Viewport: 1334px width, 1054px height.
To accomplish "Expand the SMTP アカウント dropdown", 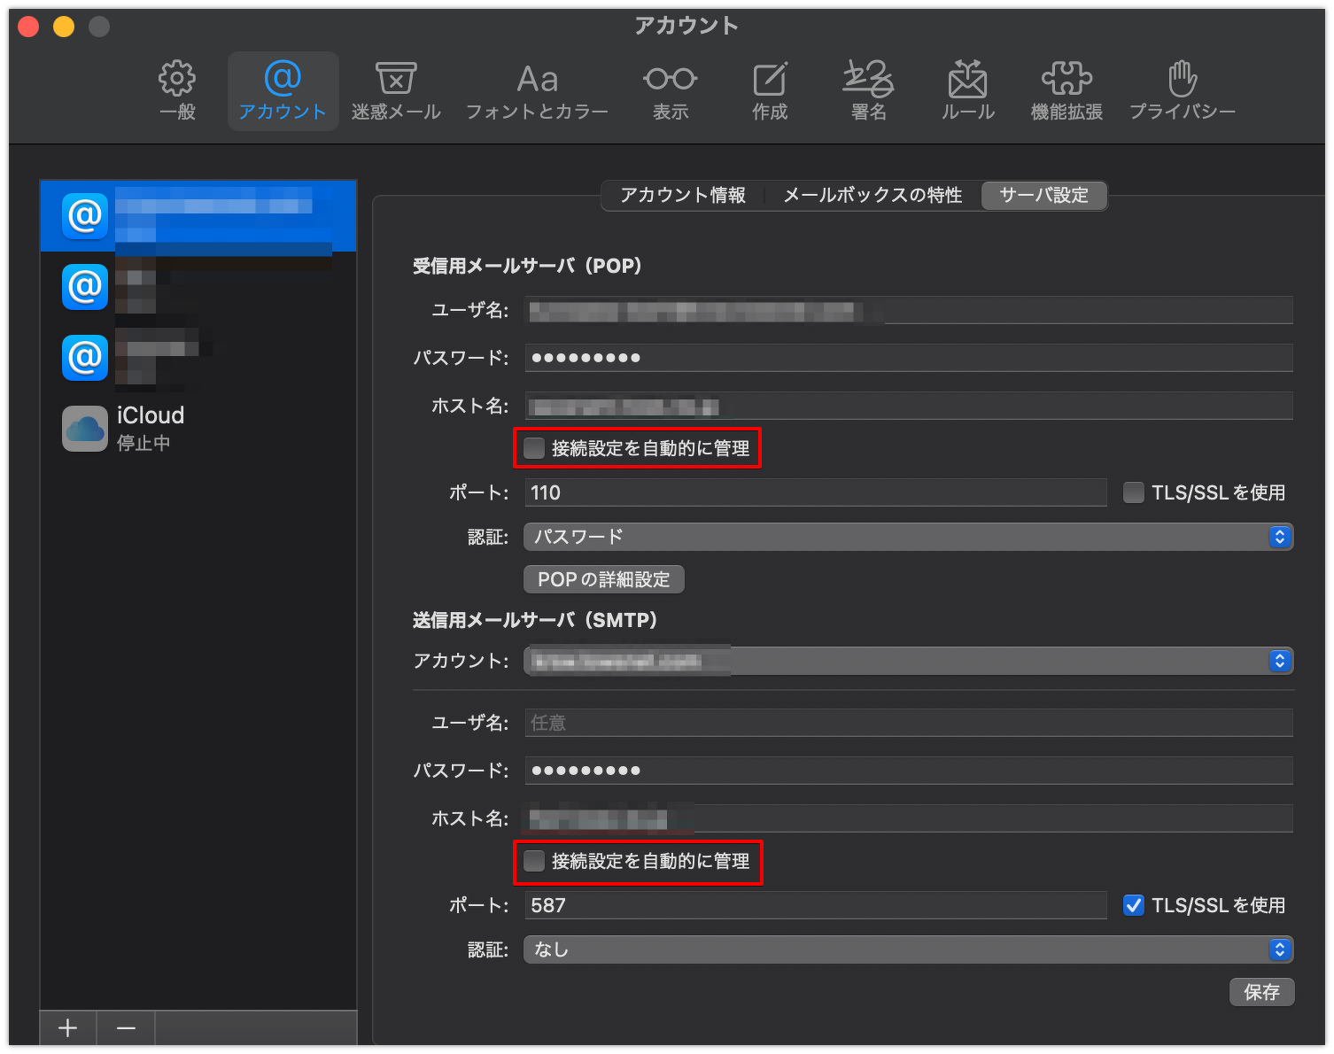I will pos(908,661).
